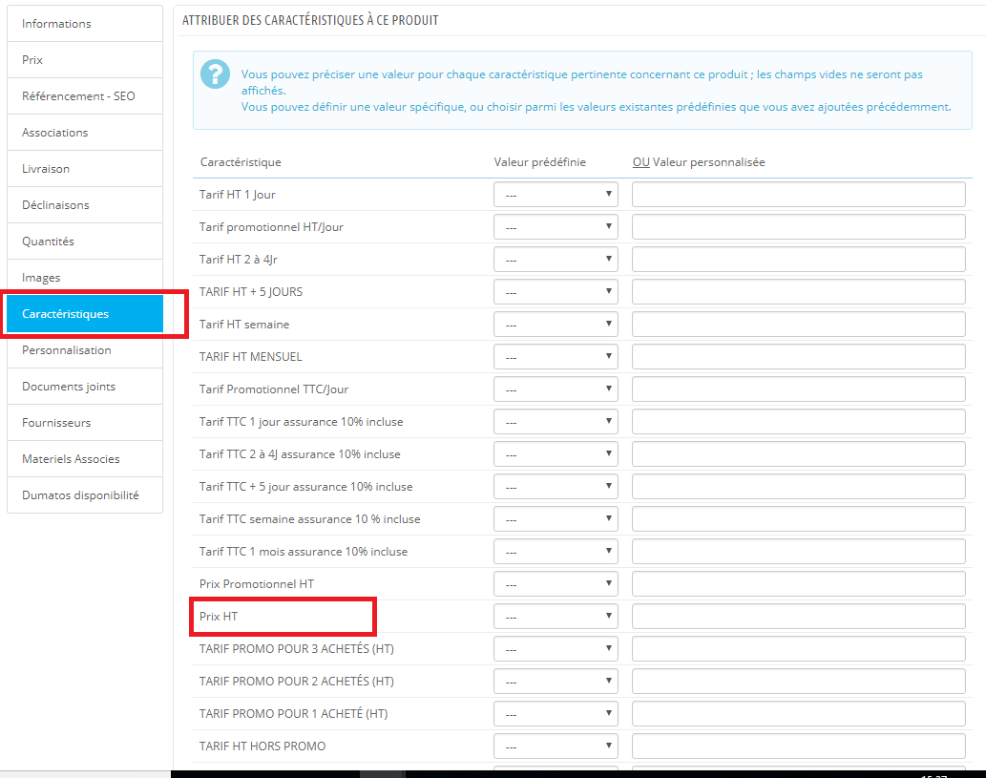Switch to the Quantités tab
The width and height of the screenshot is (986, 778).
85,242
